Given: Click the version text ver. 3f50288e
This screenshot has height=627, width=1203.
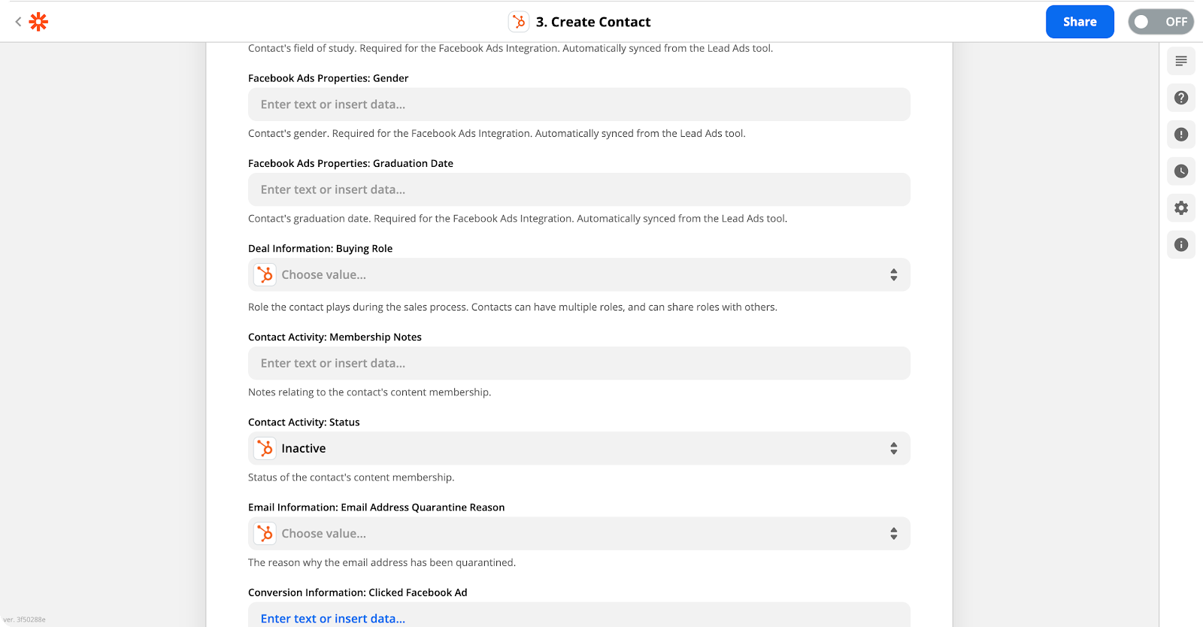Looking at the screenshot, I should pyautogui.click(x=25, y=619).
